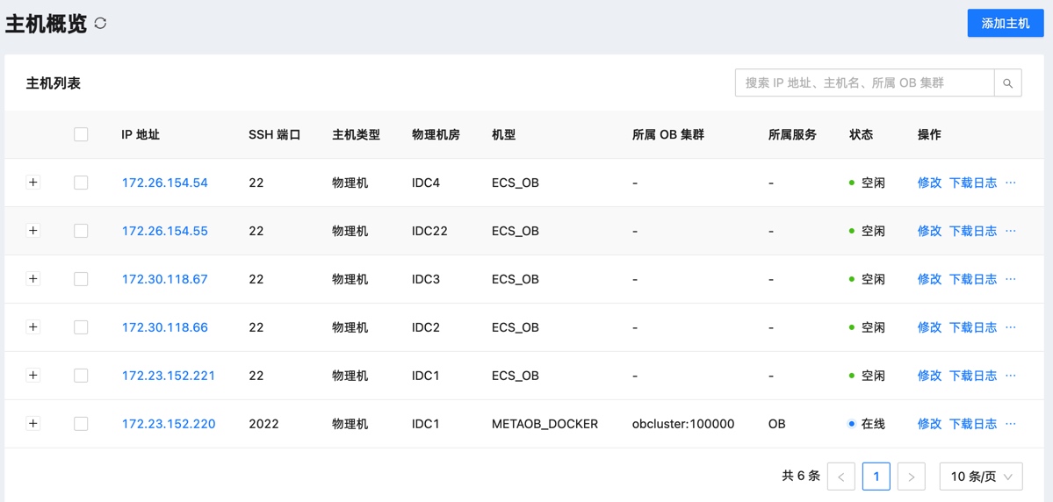Click the 添加主机 button
1053x502 pixels.
point(1006,24)
